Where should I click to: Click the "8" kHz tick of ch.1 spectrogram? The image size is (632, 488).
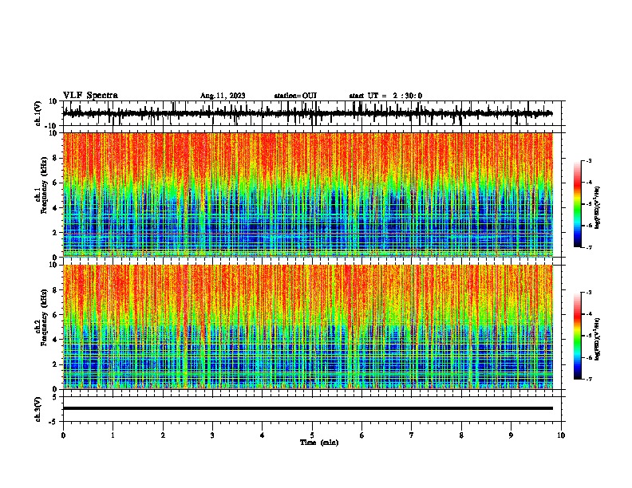coord(55,158)
